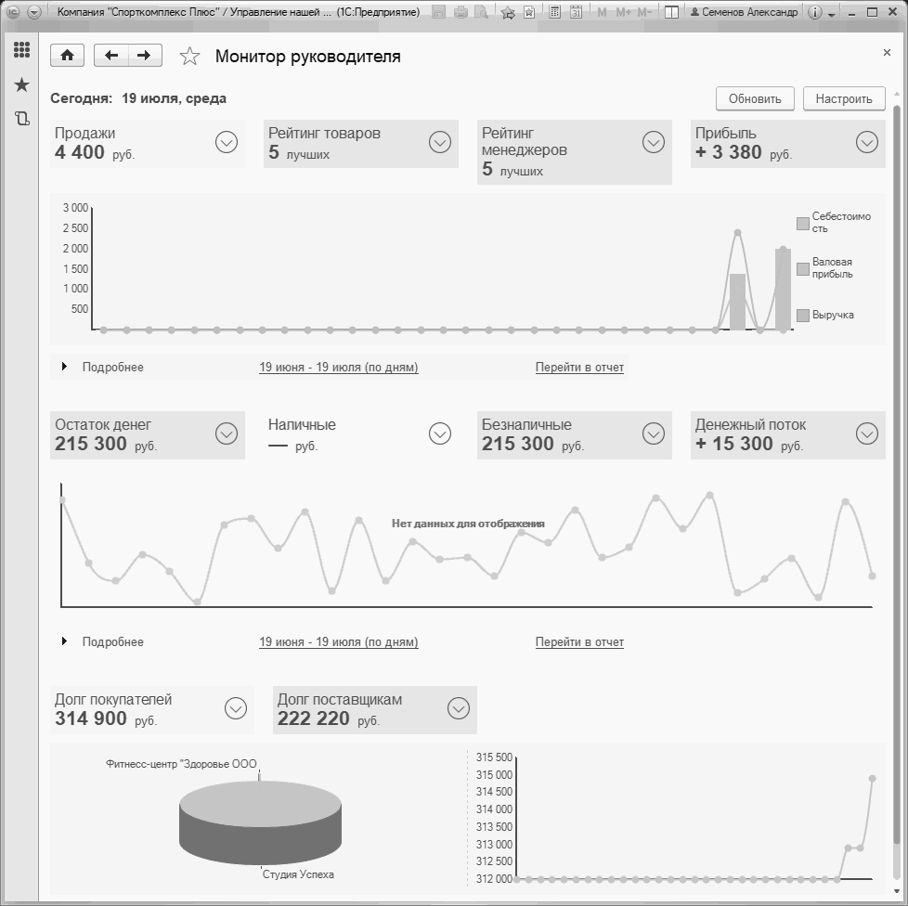Expand the Прибыль indicator chevron
The image size is (908, 906).
pos(867,142)
